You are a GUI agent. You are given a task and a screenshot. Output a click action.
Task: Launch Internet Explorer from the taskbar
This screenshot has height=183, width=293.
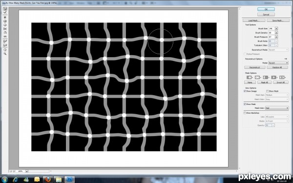(x=15, y=180)
